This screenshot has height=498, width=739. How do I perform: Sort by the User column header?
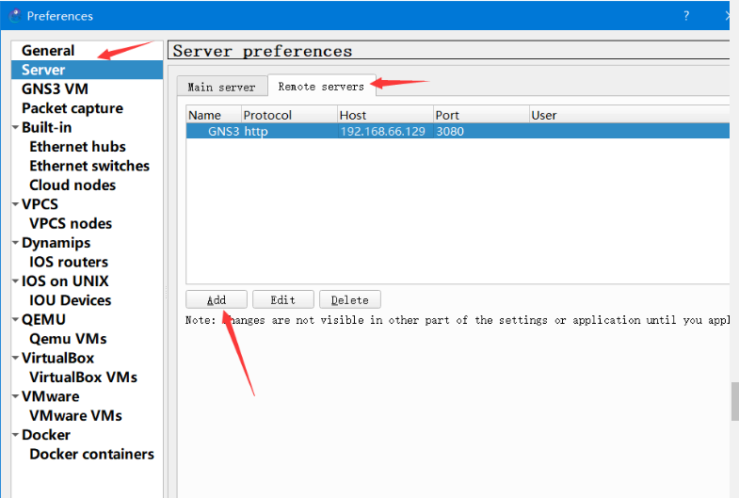(x=629, y=115)
